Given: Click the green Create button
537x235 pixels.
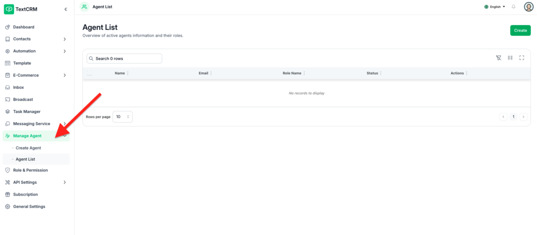Looking at the screenshot, I should pyautogui.click(x=520, y=30).
